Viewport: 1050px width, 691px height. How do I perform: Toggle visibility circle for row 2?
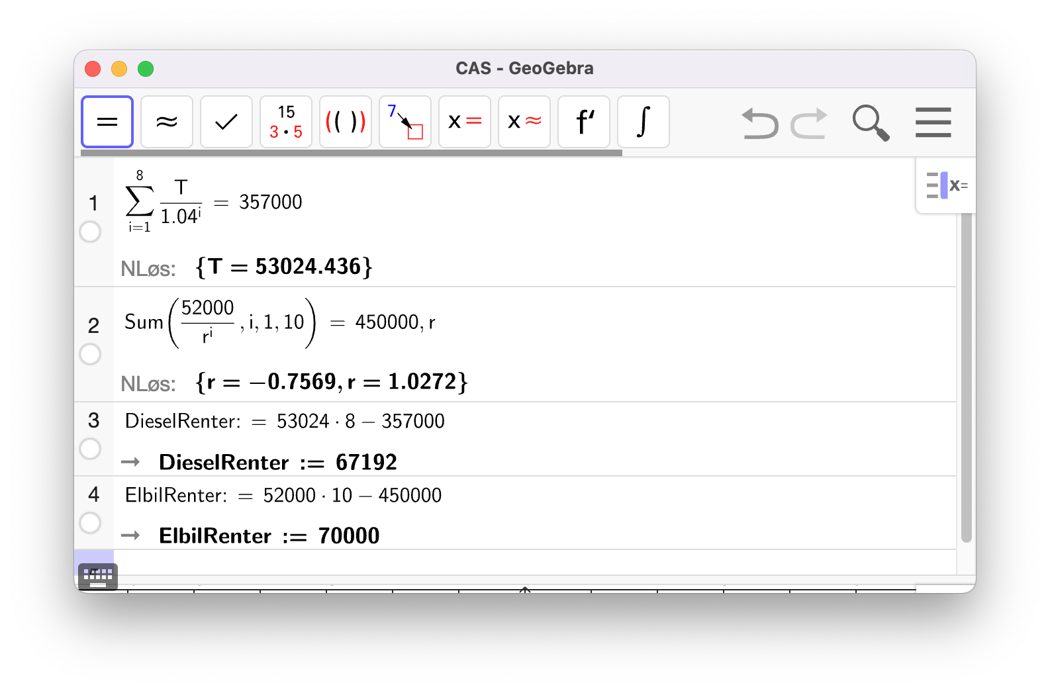pos(90,354)
